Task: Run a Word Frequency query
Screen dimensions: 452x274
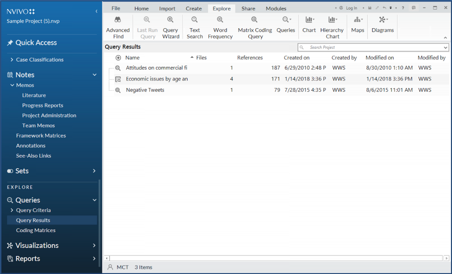Action: coord(220,26)
